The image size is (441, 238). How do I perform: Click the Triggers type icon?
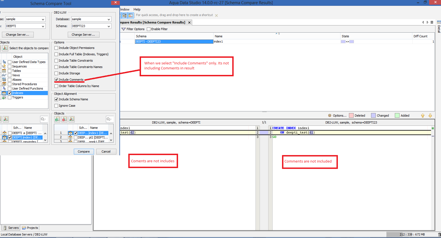[x=4, y=97]
